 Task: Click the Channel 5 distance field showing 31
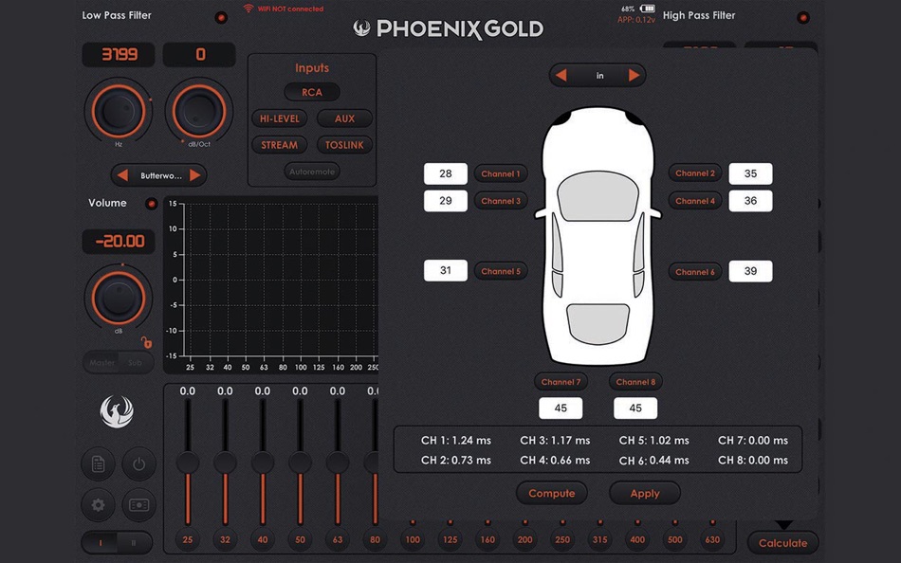[446, 270]
